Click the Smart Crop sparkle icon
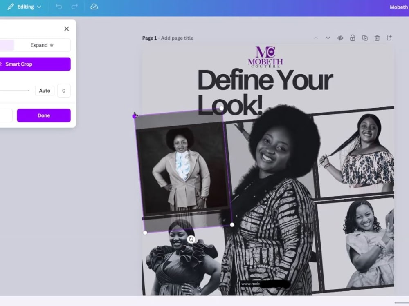This screenshot has height=306, width=409. click(x=1, y=64)
